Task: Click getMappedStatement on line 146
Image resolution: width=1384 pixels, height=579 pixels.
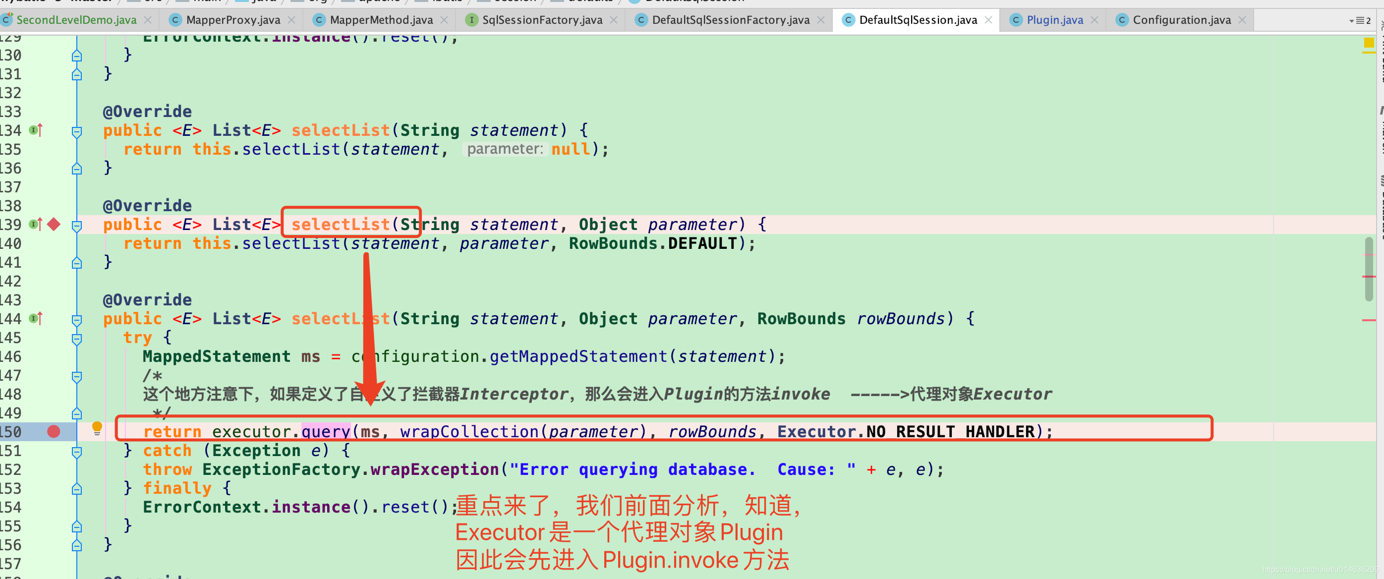Action: pyautogui.click(x=578, y=356)
